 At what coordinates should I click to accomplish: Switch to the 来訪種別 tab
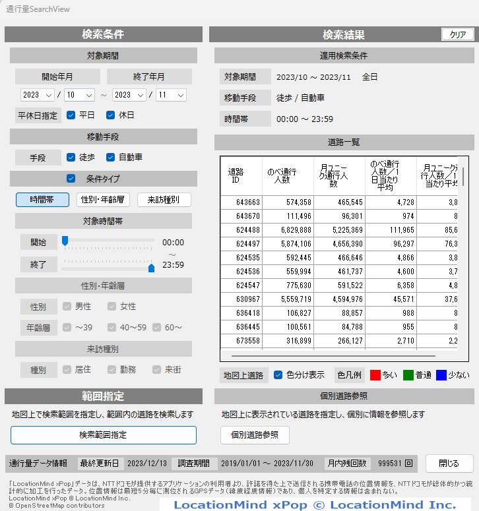tap(164, 200)
